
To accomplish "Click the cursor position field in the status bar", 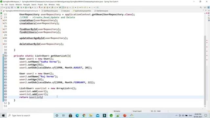I will (156, 111).
